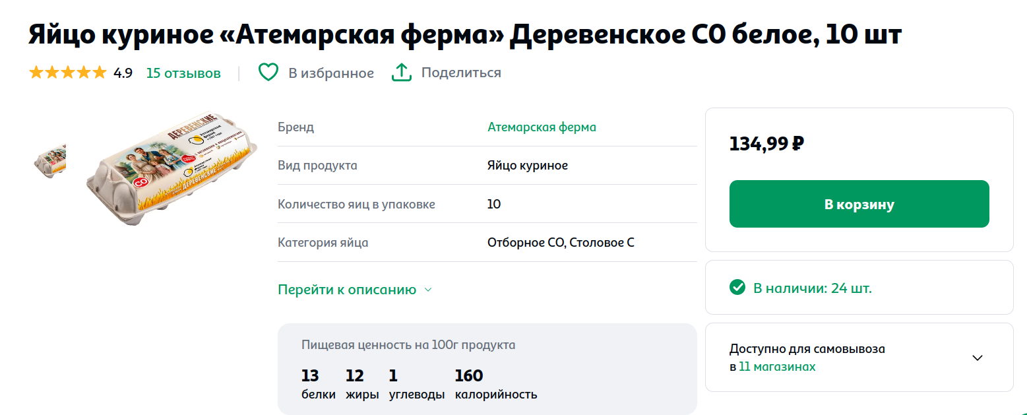The width and height of the screenshot is (1027, 415).
Task: Click the large egg carton product image
Action: (171, 169)
